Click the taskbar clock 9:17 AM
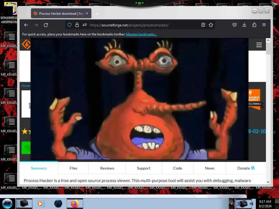This screenshot has height=209, width=279. click(265, 204)
